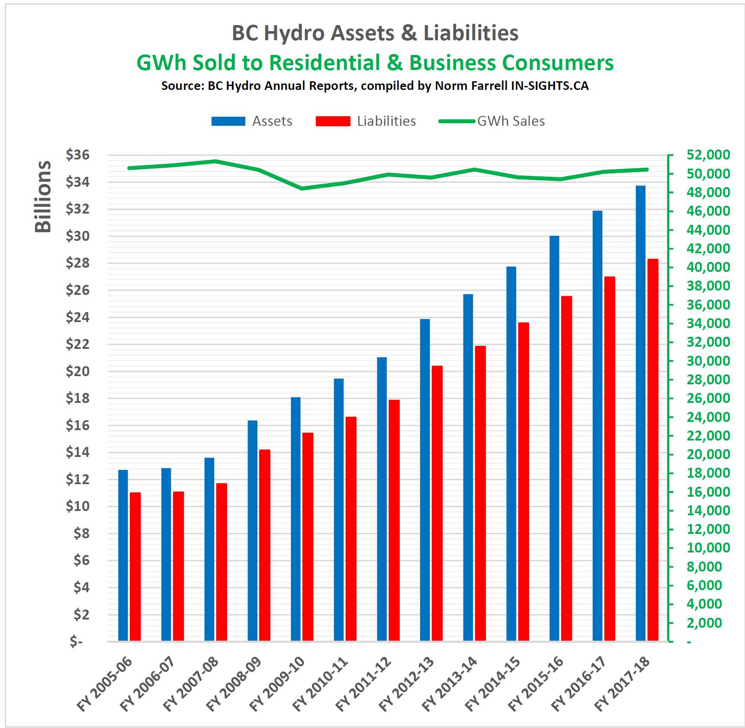Screen dimensions: 745x728
Task: Click the FY 2017-18 red Liabilities bar
Action: pyautogui.click(x=653, y=450)
